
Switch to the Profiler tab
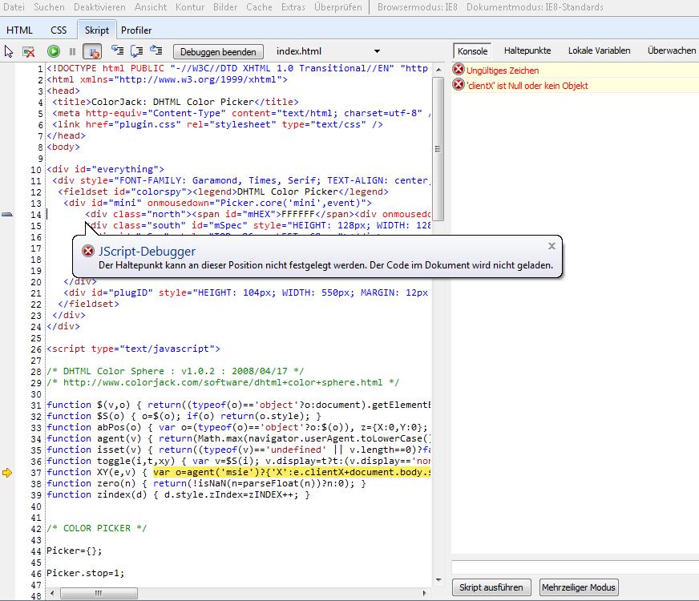[x=136, y=30]
